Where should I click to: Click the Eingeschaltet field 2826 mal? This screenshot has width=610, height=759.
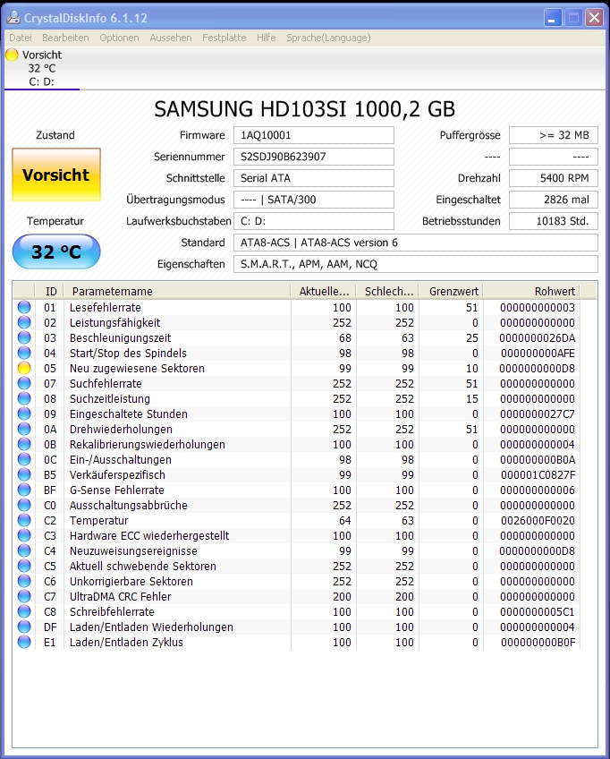[554, 200]
